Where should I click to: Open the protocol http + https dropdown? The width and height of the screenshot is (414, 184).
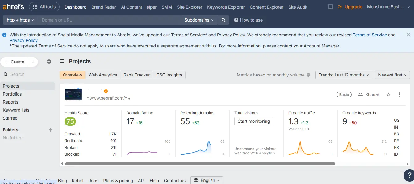(x=20, y=20)
